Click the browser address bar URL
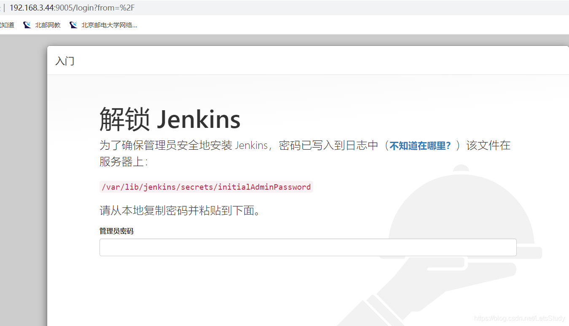Viewport: 569px width, 326px height. (x=72, y=8)
